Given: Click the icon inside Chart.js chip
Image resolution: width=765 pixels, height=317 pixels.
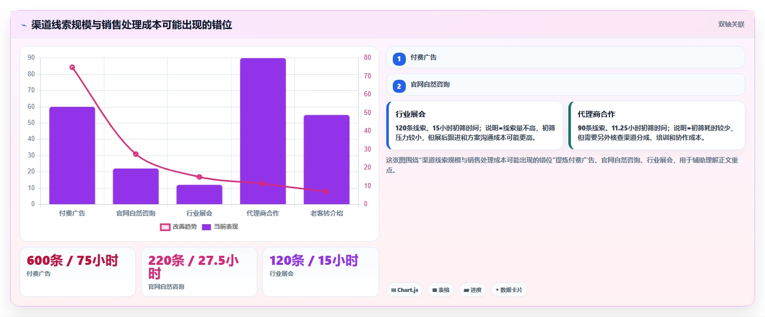Looking at the screenshot, I should [x=394, y=290].
